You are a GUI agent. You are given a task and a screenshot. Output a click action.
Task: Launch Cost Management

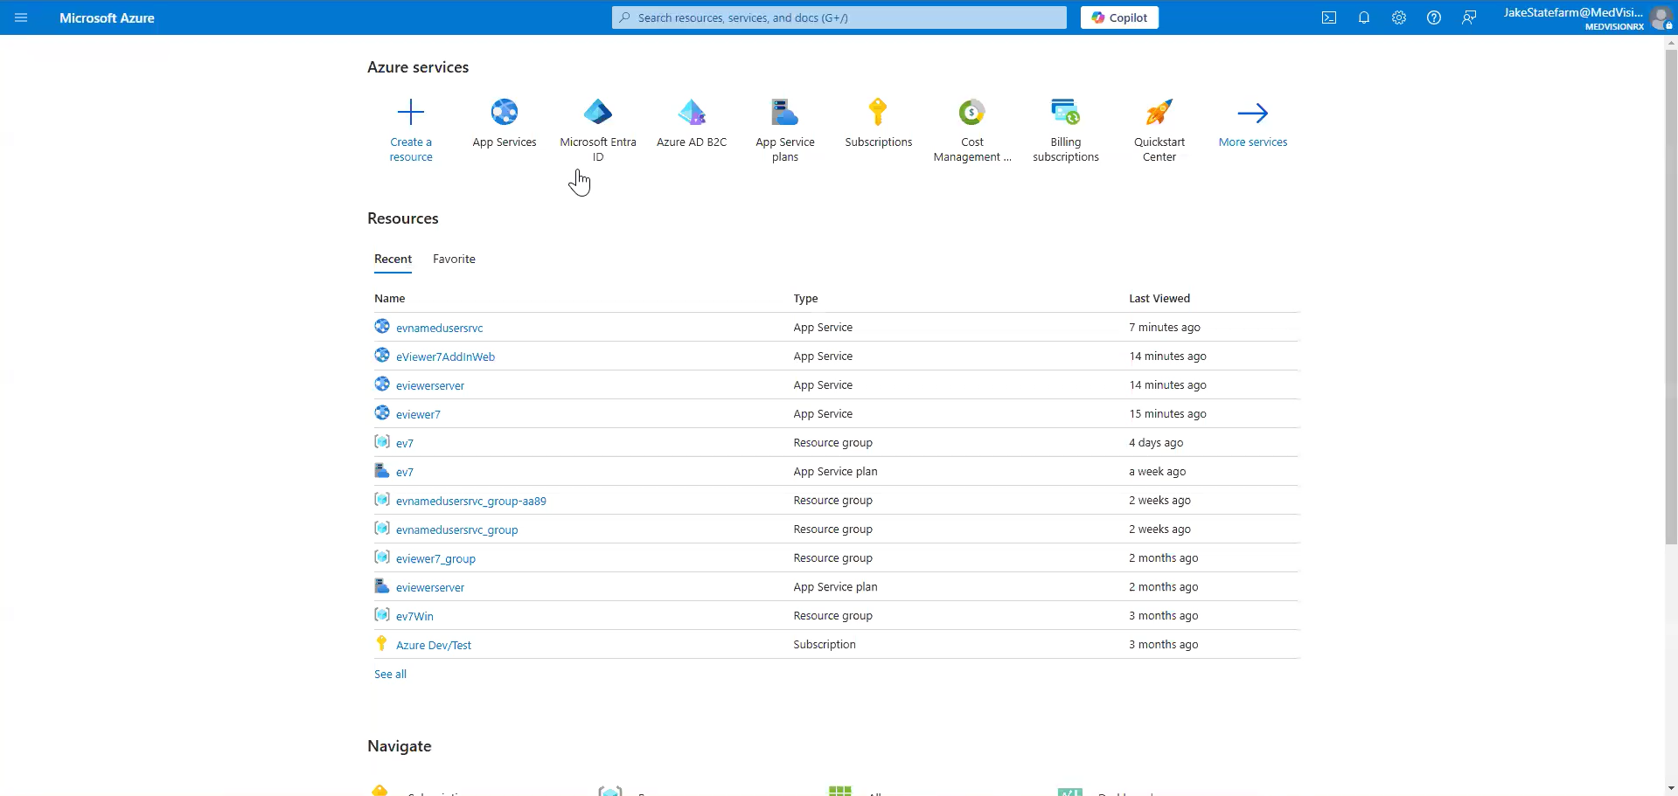click(x=971, y=122)
